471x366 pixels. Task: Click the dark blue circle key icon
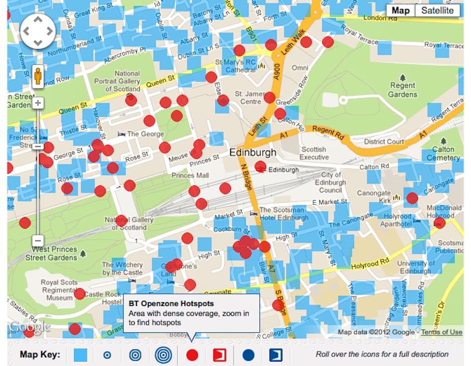pos(249,355)
